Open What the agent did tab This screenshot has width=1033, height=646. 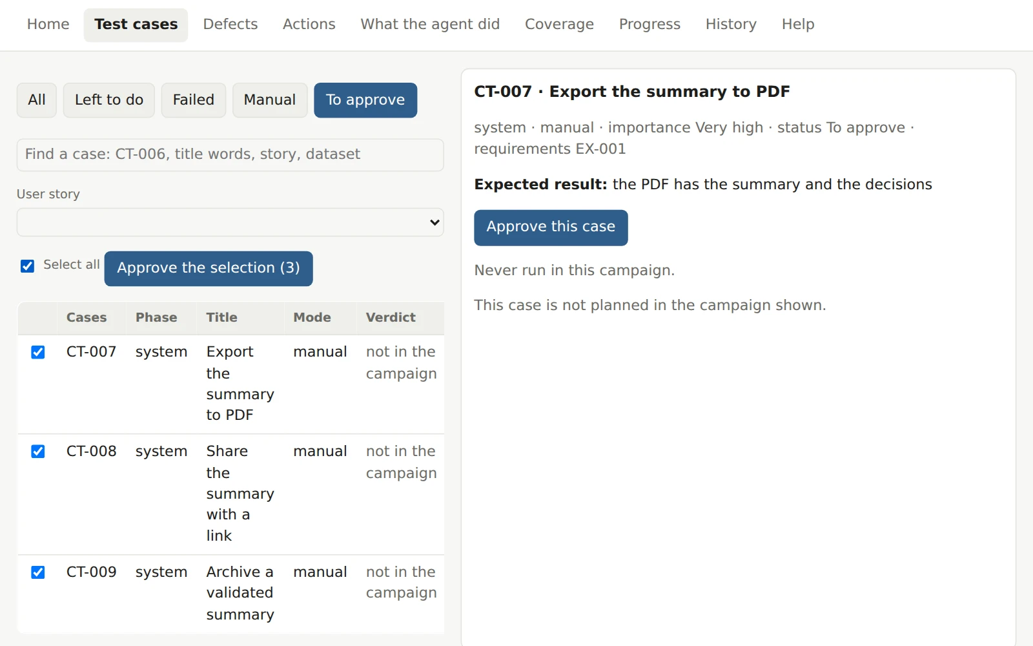coord(430,25)
